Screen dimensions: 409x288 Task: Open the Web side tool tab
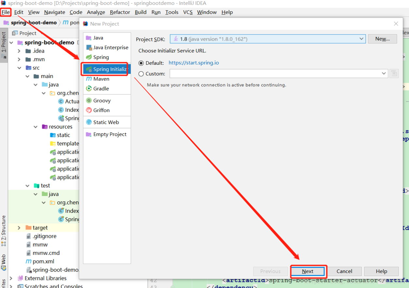(x=4, y=262)
